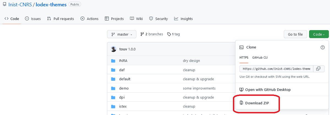The width and height of the screenshot is (330, 115).
Task: Click the repository icon beside Inist-CNRS
Action: (4, 5)
